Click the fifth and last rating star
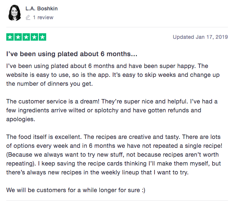Screen dimensions: 235x201 42,37
